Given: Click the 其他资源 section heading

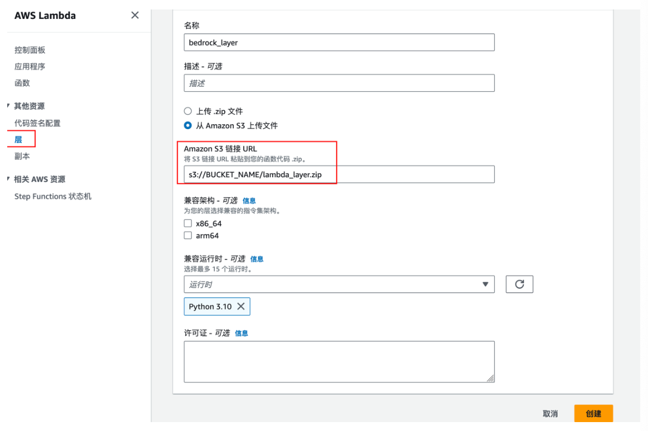Looking at the screenshot, I should click(30, 106).
